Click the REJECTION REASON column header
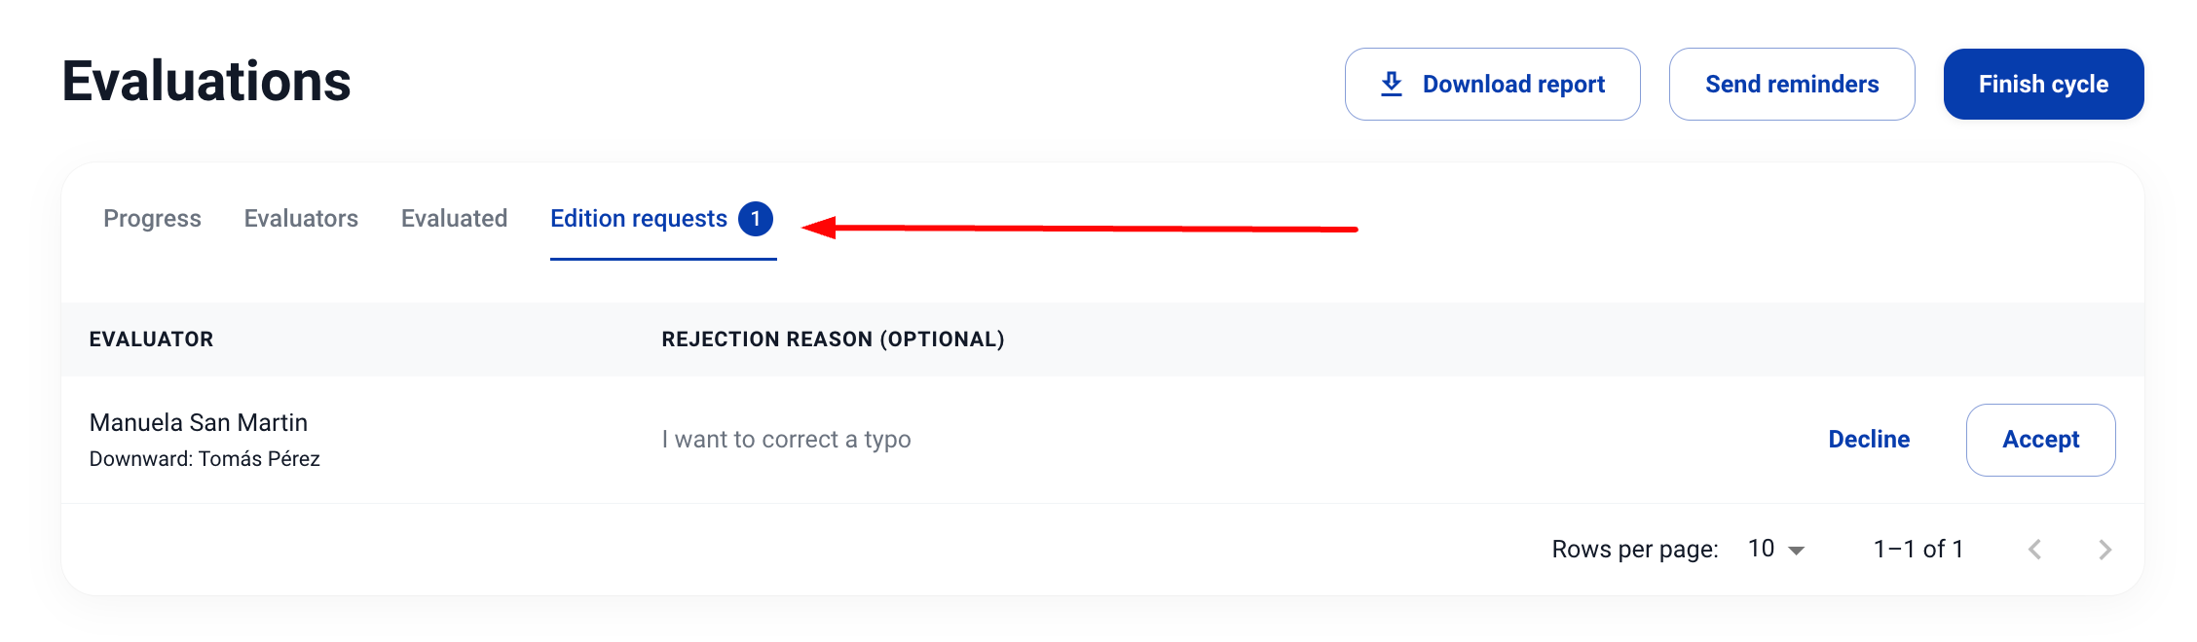Image resolution: width=2197 pixels, height=642 pixels. pyautogui.click(x=833, y=339)
